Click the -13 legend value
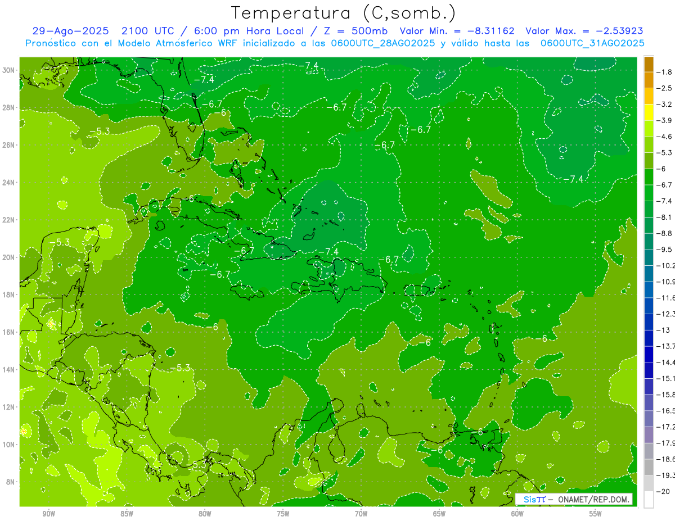Image resolution: width=675 pixels, height=521 pixels. pos(664,330)
